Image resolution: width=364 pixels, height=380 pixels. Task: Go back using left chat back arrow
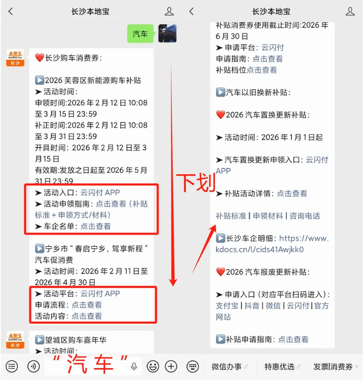11,11
